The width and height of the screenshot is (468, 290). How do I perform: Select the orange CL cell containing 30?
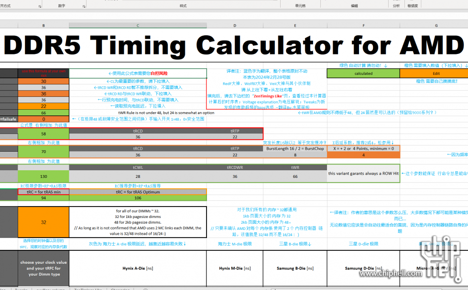click(44, 81)
